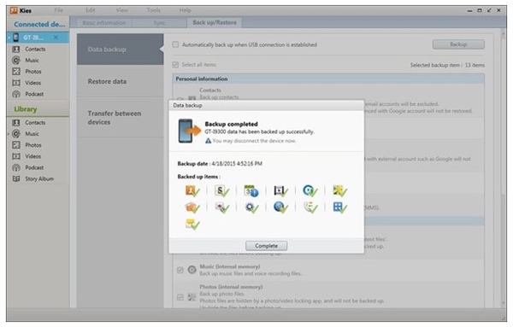Click the 'Backup completed' heading
The width and height of the screenshot is (513, 327).
(231, 124)
